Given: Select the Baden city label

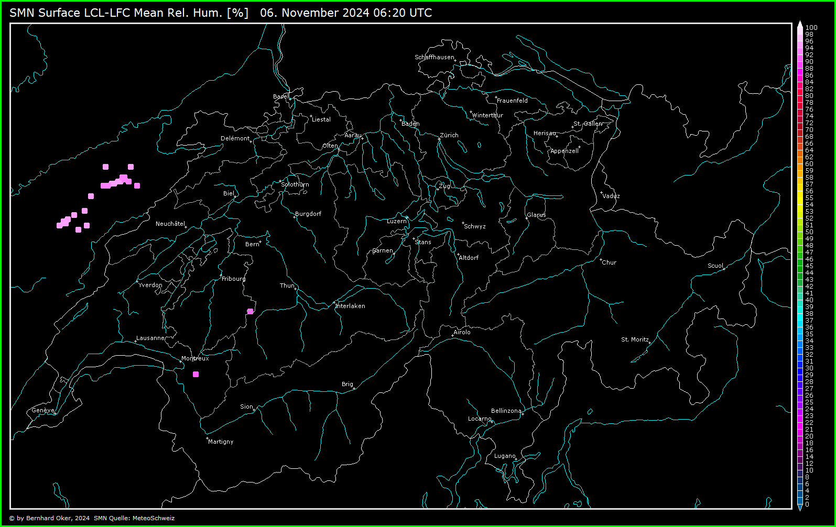Looking at the screenshot, I should coord(410,124).
